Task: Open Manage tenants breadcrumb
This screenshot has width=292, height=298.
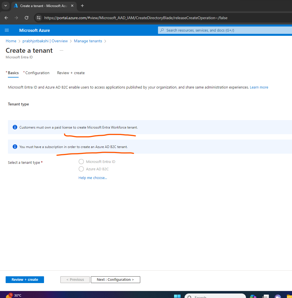Action: pos(88,41)
